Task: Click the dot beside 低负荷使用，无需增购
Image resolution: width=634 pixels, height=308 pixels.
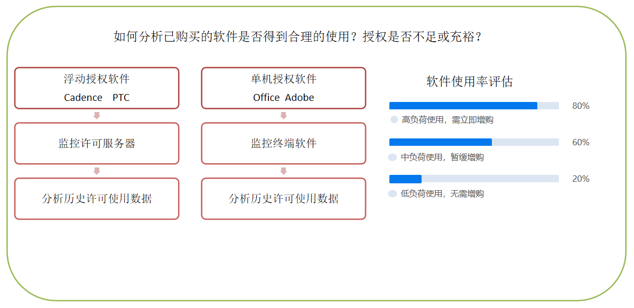Action: pos(393,193)
